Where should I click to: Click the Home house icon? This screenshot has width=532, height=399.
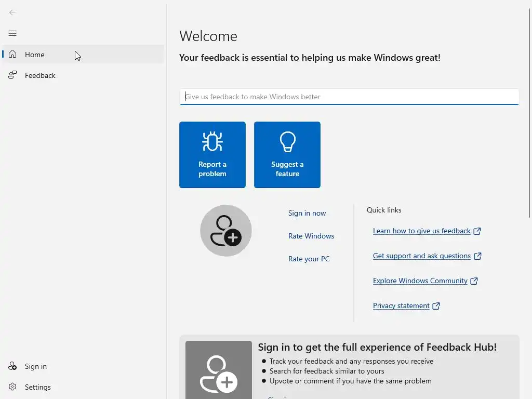point(12,54)
